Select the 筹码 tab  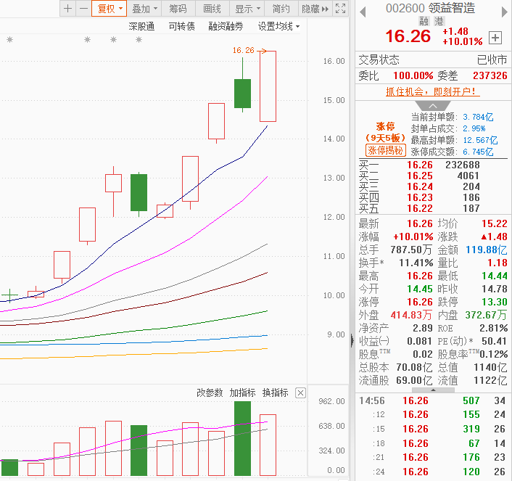click(x=178, y=9)
